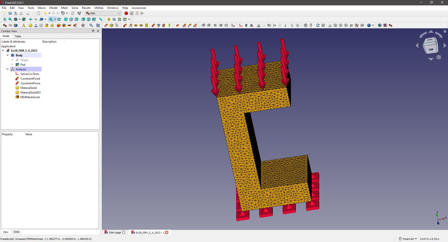
Task: Click the Isometric view icon
Action: coord(59,19)
